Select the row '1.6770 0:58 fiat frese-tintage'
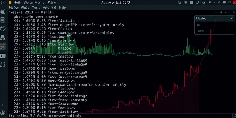This screenshot has height=118, width=236. click(50, 96)
